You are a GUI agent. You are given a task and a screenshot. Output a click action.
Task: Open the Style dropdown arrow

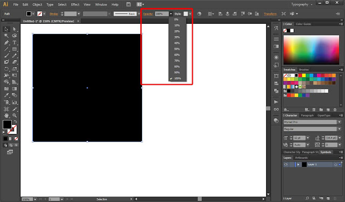[190, 14]
